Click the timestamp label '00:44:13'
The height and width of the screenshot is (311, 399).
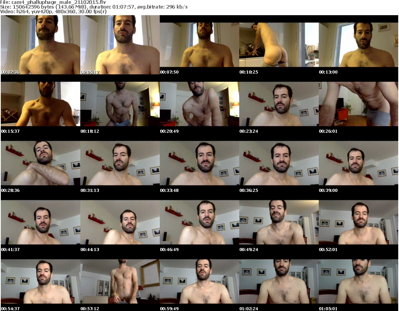click(90, 250)
